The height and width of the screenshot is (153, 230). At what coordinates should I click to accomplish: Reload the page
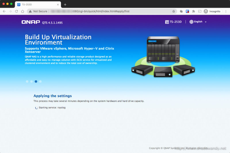point(16,11)
